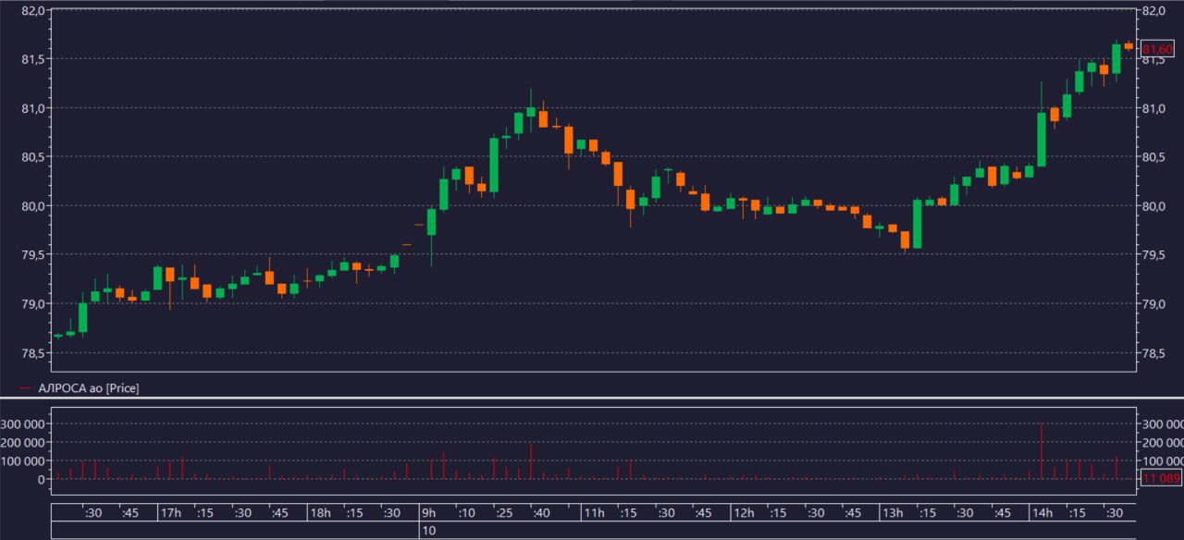The height and width of the screenshot is (540, 1184).
Task: Click the 13h label on the time axis
Action: click(892, 512)
